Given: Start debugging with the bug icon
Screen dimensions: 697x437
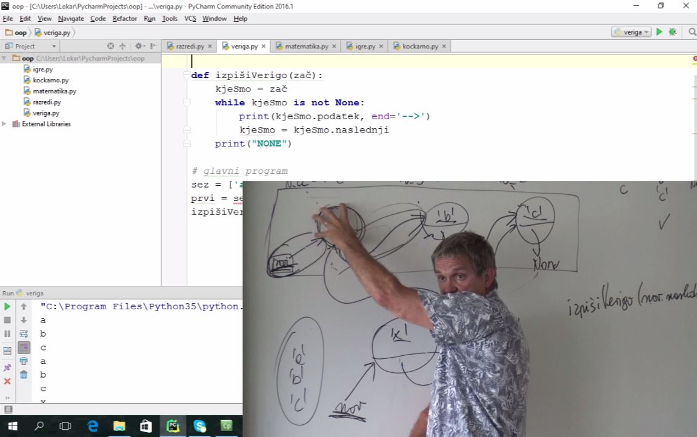Looking at the screenshot, I should pyautogui.click(x=672, y=32).
